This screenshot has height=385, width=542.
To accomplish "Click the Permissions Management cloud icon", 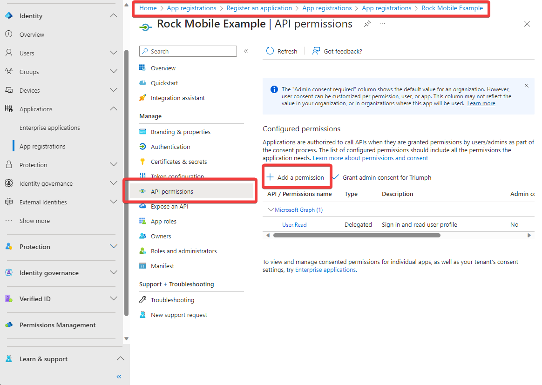I will pos(9,324).
